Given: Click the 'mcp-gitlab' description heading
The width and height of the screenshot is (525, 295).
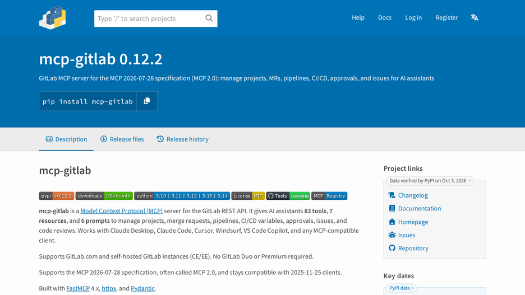Looking at the screenshot, I should coord(65,170).
